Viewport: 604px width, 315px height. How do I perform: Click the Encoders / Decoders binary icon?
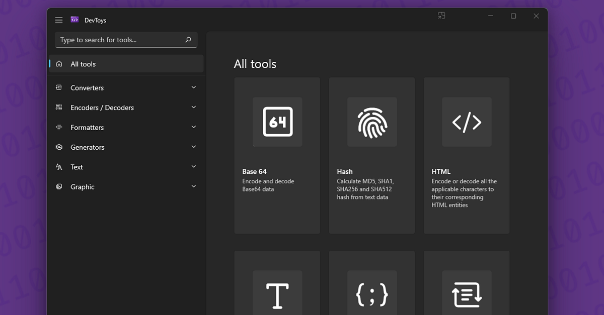point(59,107)
